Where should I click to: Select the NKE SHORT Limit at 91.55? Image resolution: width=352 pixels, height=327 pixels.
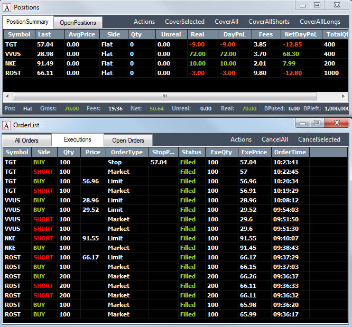click(175, 238)
